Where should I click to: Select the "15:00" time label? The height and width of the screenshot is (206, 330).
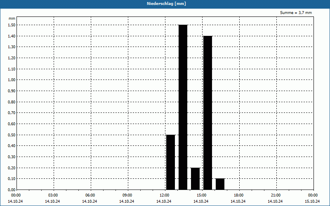(202, 195)
